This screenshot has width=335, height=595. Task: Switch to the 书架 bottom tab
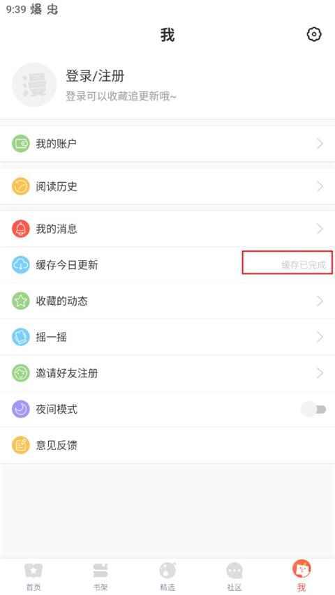click(x=100, y=577)
